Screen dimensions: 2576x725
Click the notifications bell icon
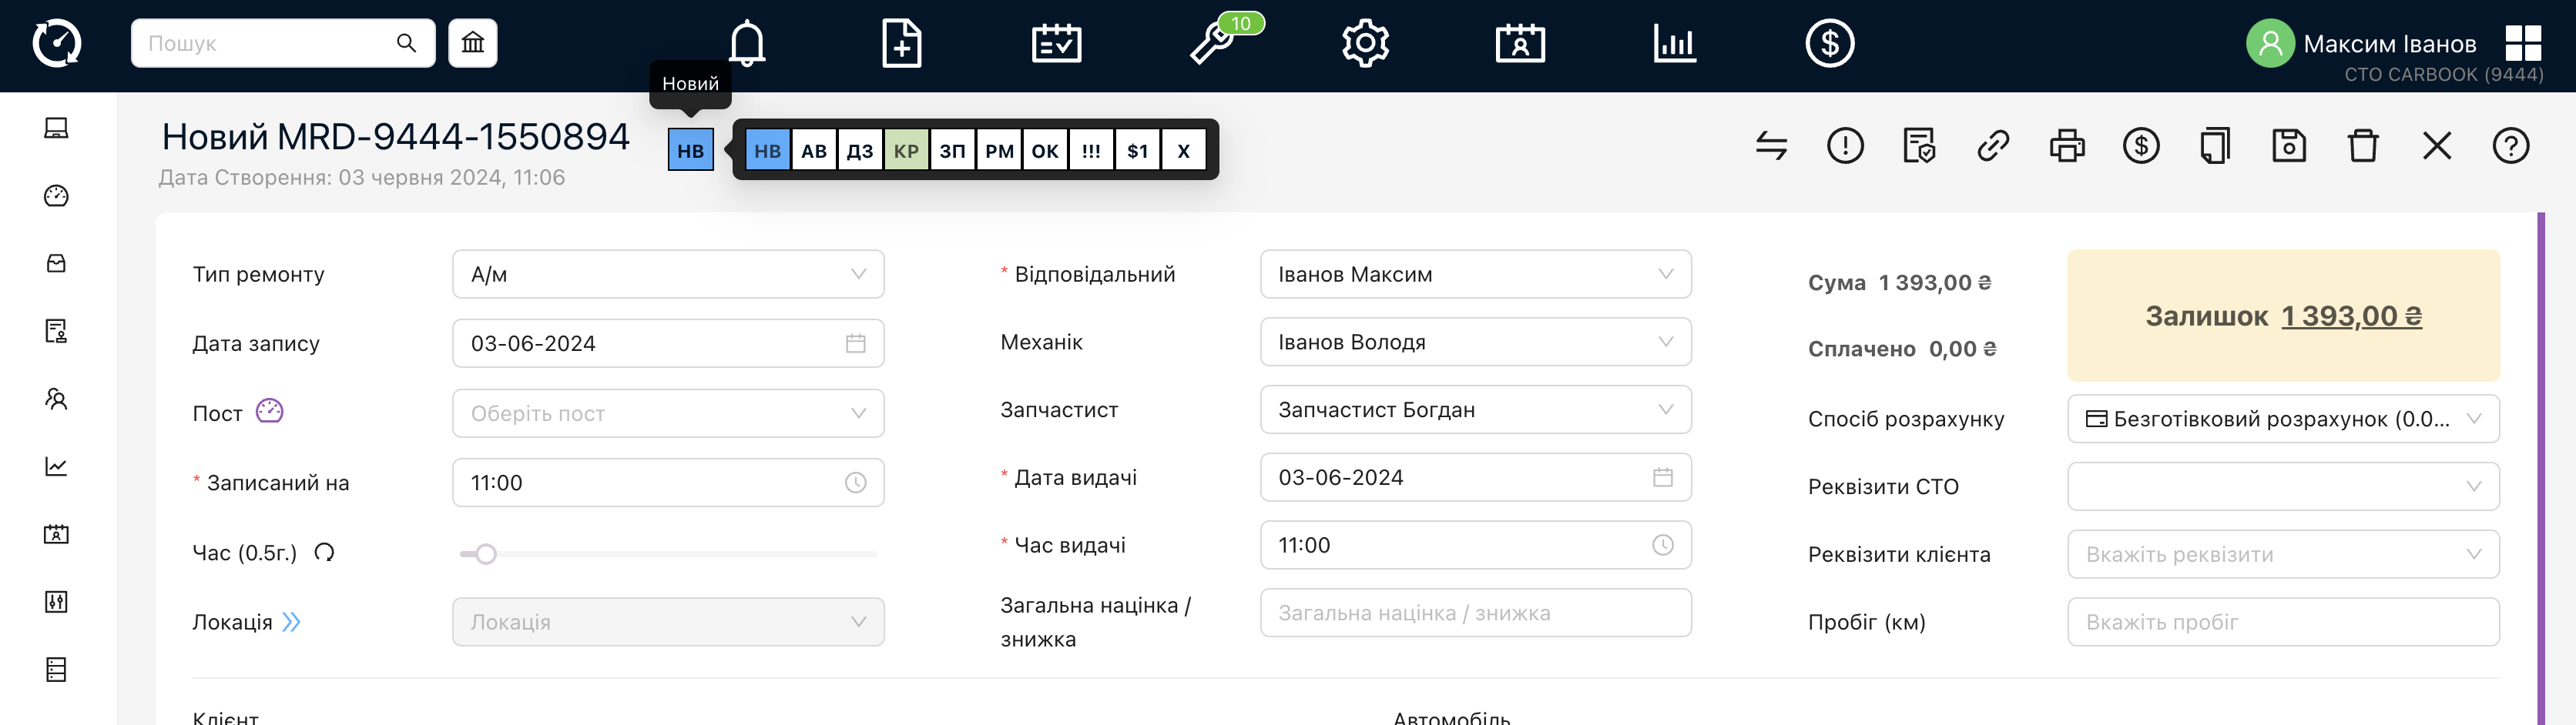(x=746, y=44)
